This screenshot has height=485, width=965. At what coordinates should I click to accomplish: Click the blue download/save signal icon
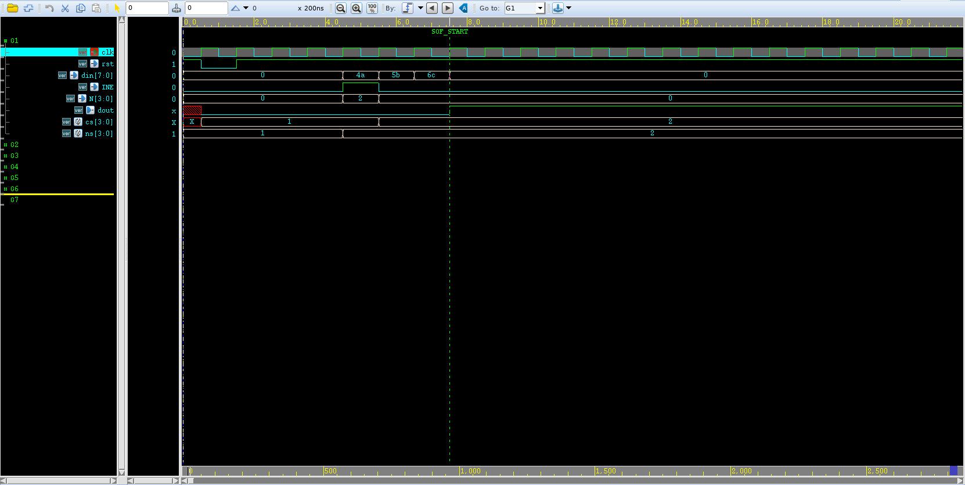coord(558,8)
